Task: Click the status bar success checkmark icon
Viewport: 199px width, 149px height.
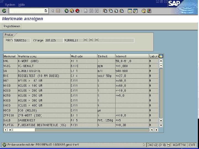Action: point(4,145)
